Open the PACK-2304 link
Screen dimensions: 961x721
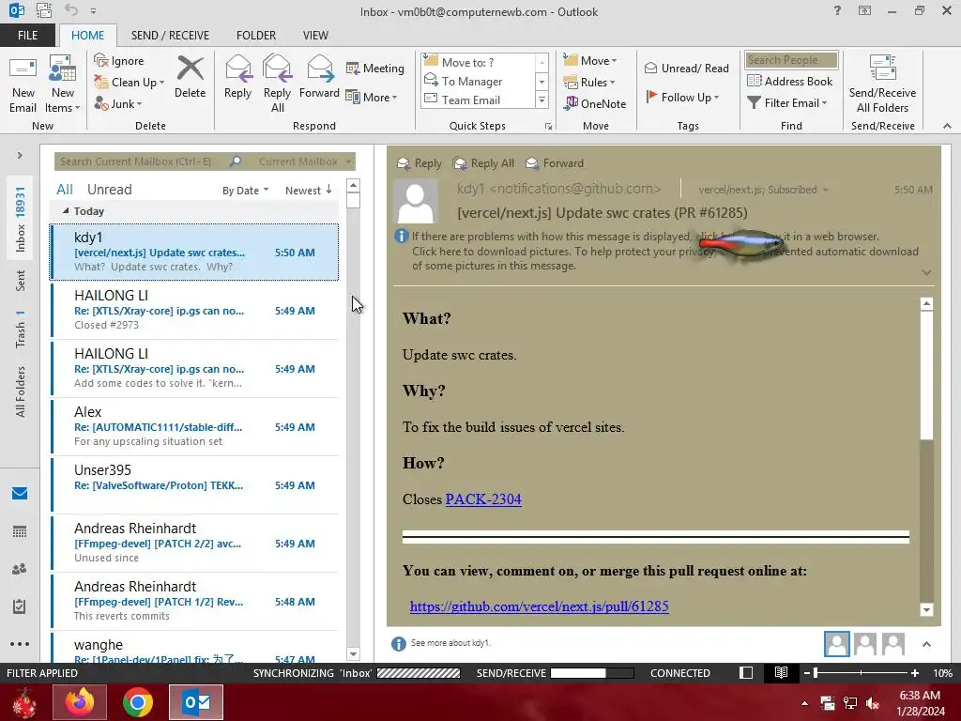click(483, 499)
